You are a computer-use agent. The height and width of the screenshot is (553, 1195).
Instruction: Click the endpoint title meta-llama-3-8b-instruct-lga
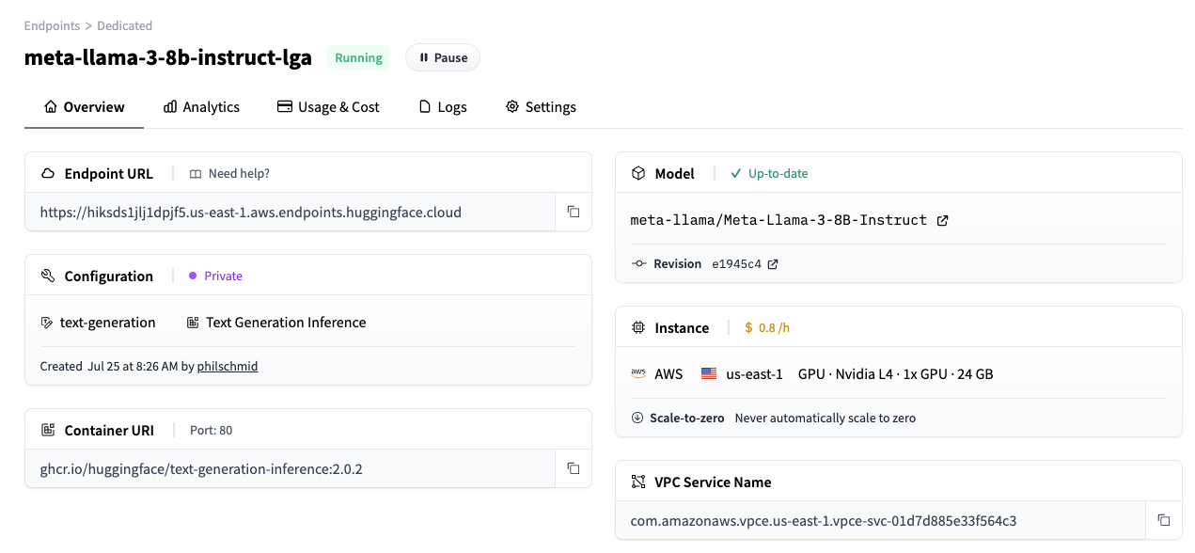point(168,57)
